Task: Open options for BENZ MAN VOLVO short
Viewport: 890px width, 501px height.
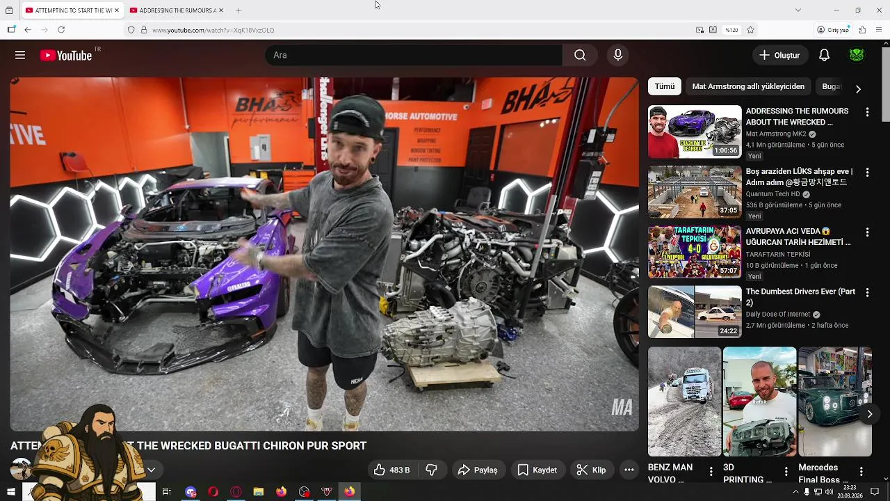Action: [x=711, y=472]
